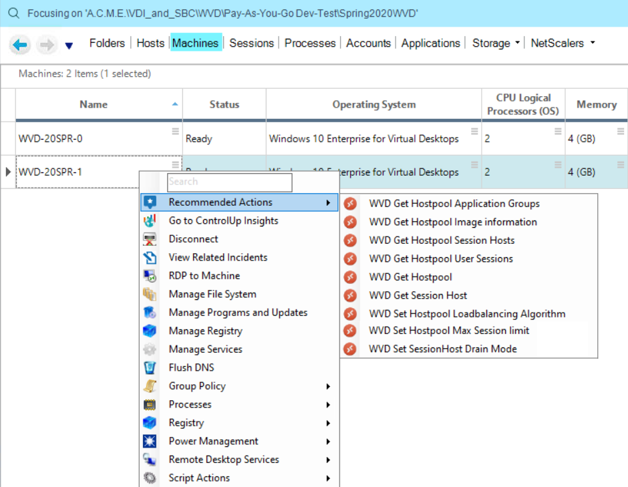Choose View Related Incidents
The width and height of the screenshot is (628, 487).
[218, 257]
